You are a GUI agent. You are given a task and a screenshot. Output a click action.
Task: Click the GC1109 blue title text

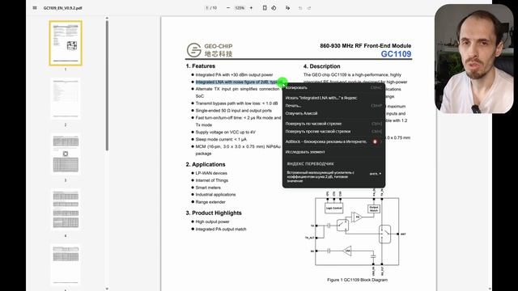coord(396,54)
